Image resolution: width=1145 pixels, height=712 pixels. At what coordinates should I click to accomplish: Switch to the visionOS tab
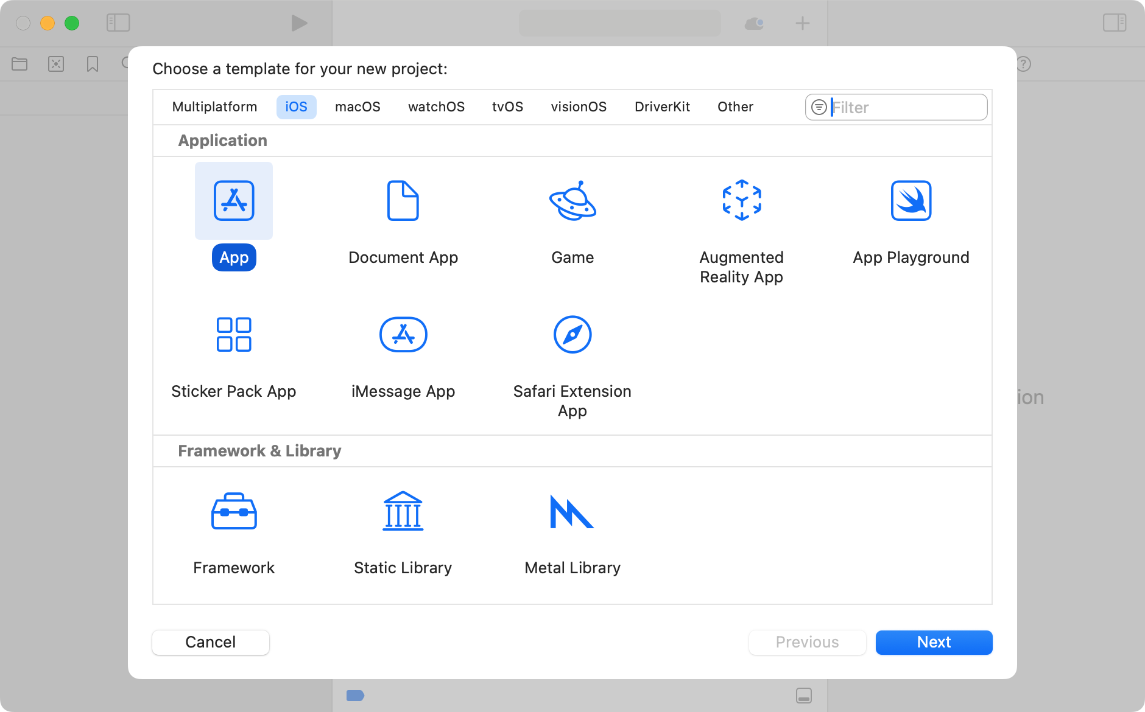tap(579, 107)
